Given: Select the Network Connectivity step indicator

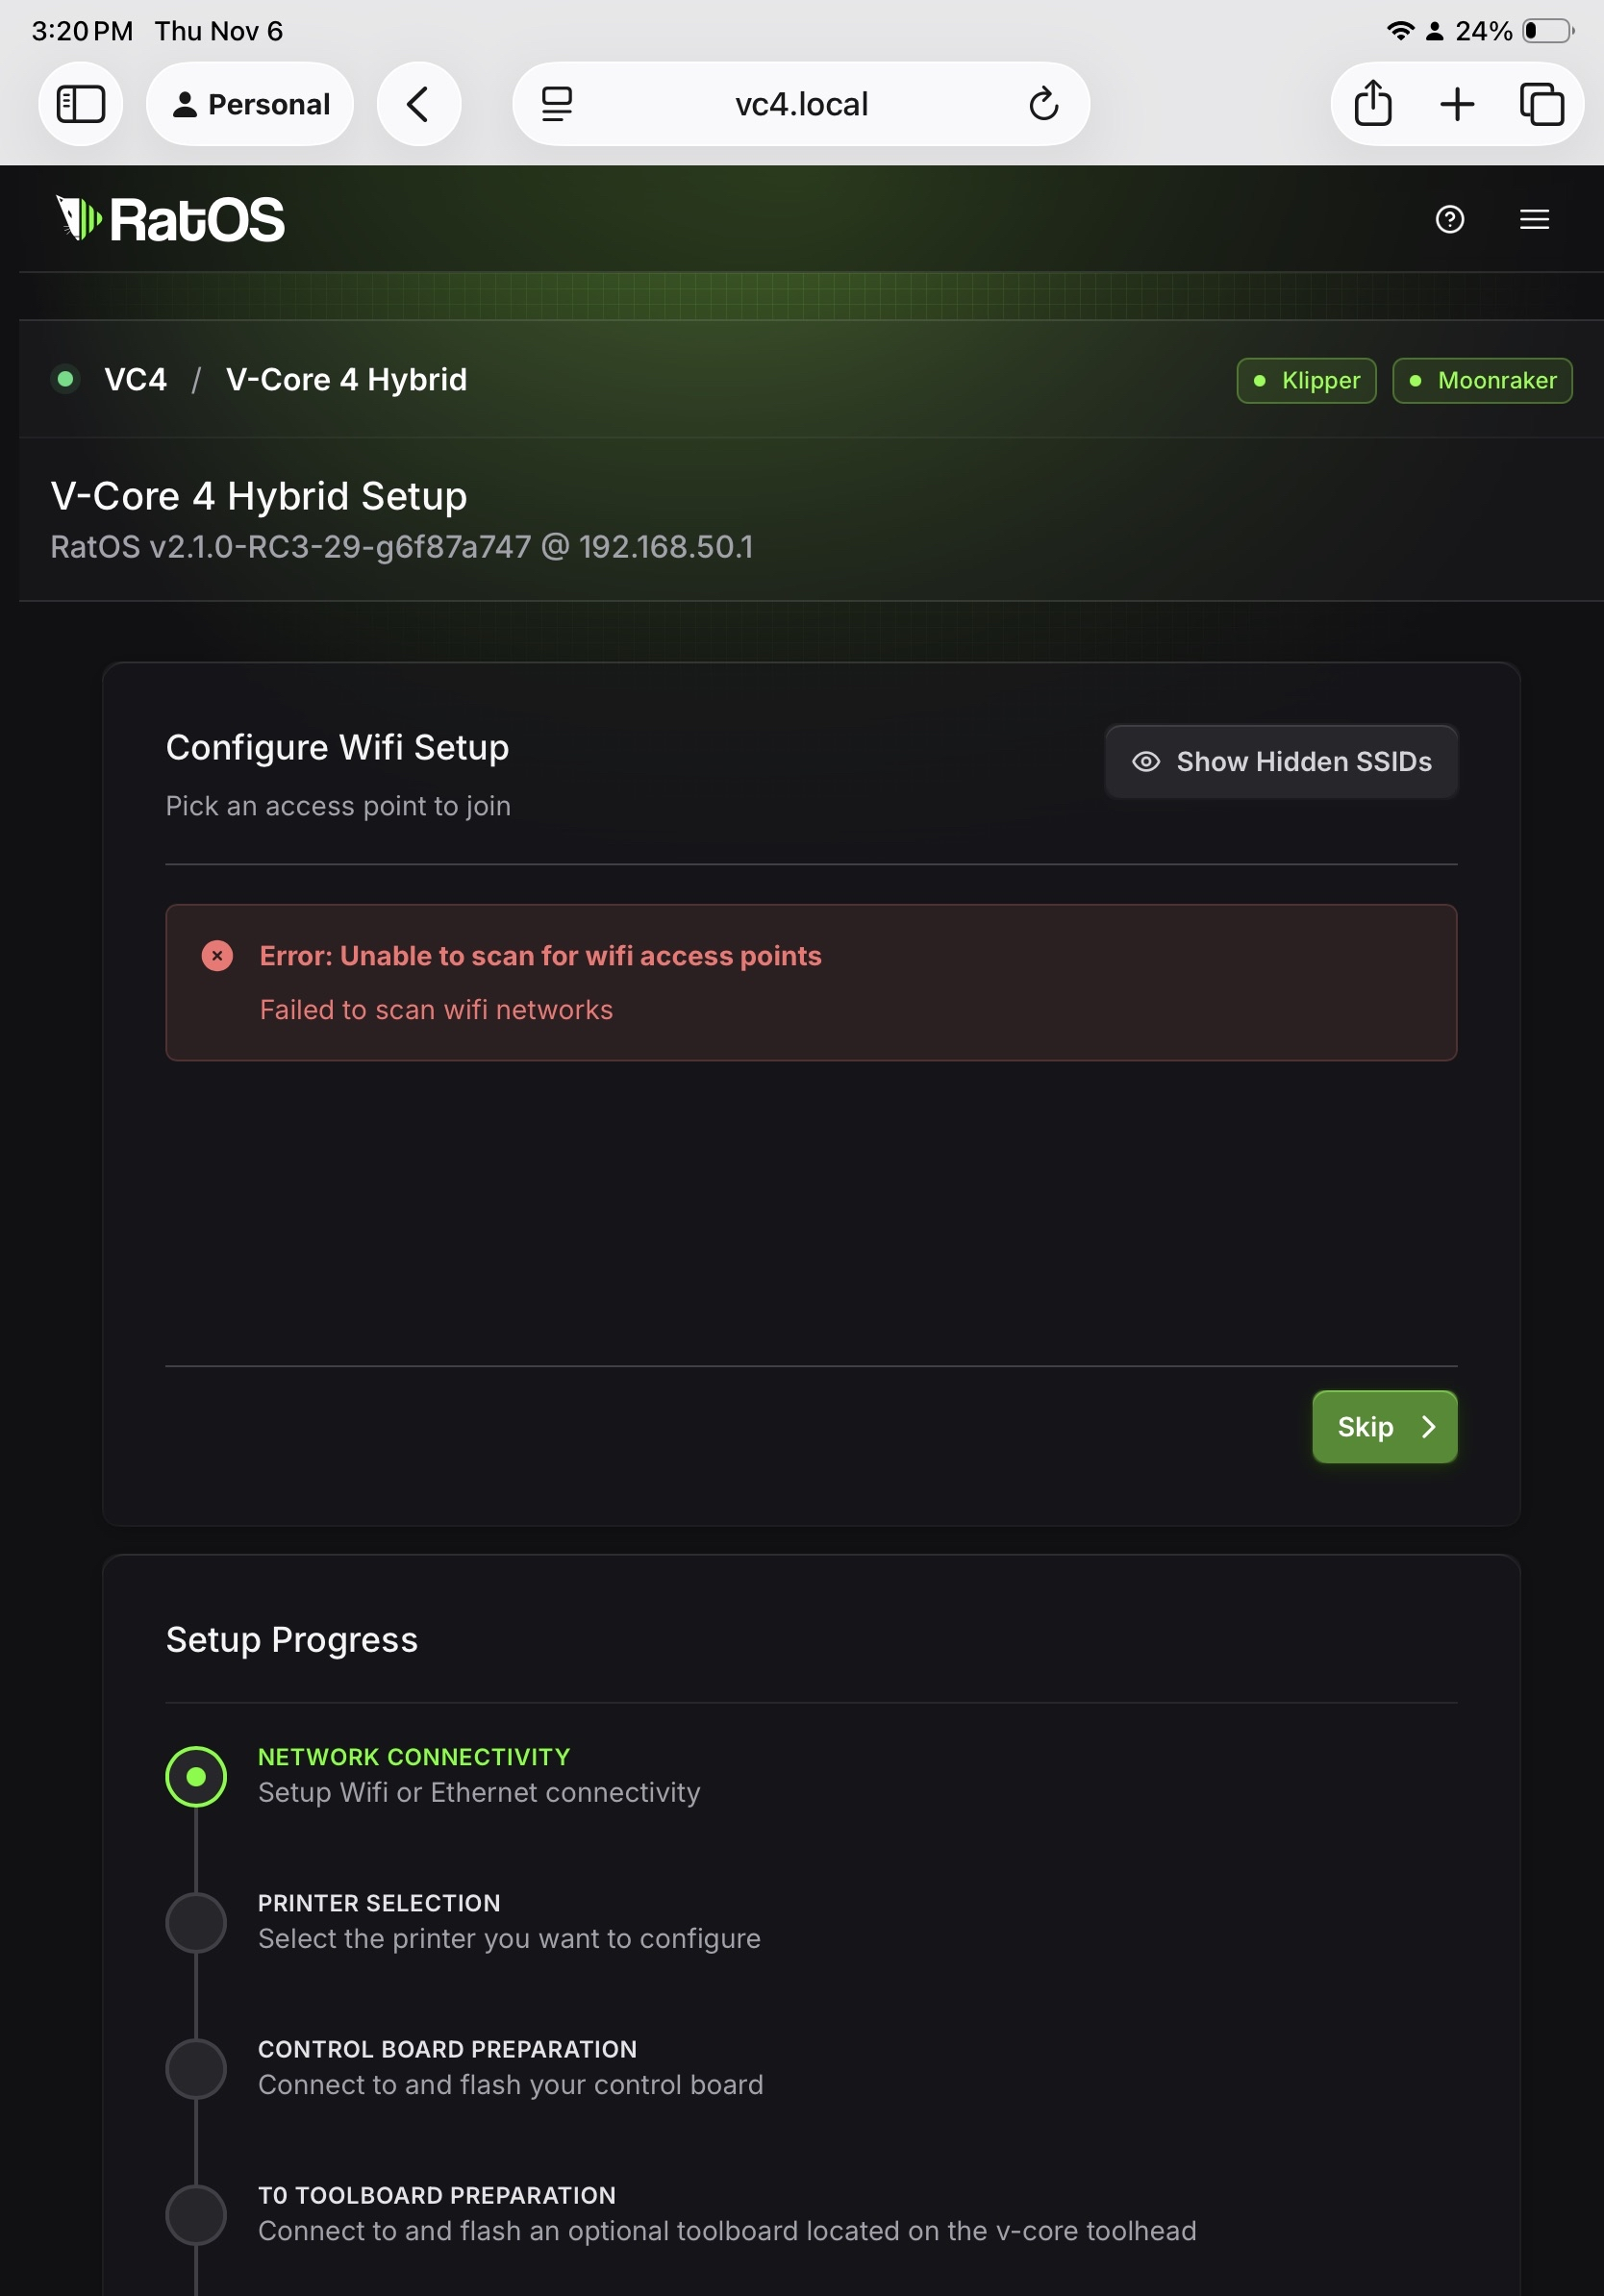Looking at the screenshot, I should [196, 1776].
